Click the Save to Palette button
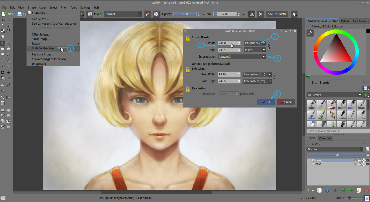This screenshot has width=370, height=202. pos(277,14)
